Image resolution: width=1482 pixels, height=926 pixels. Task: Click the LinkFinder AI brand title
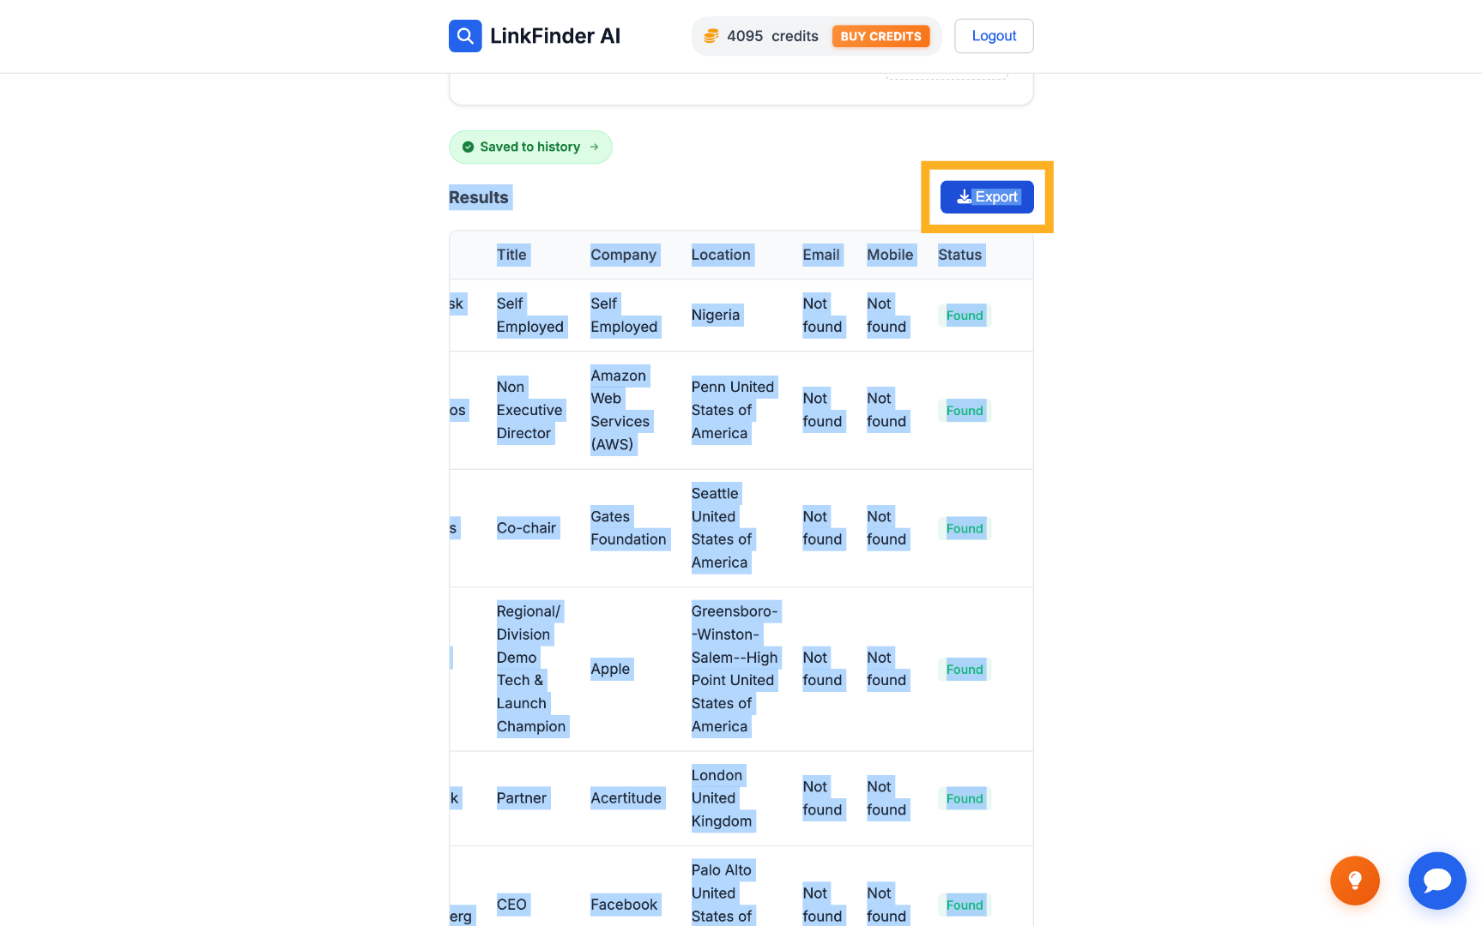555,36
